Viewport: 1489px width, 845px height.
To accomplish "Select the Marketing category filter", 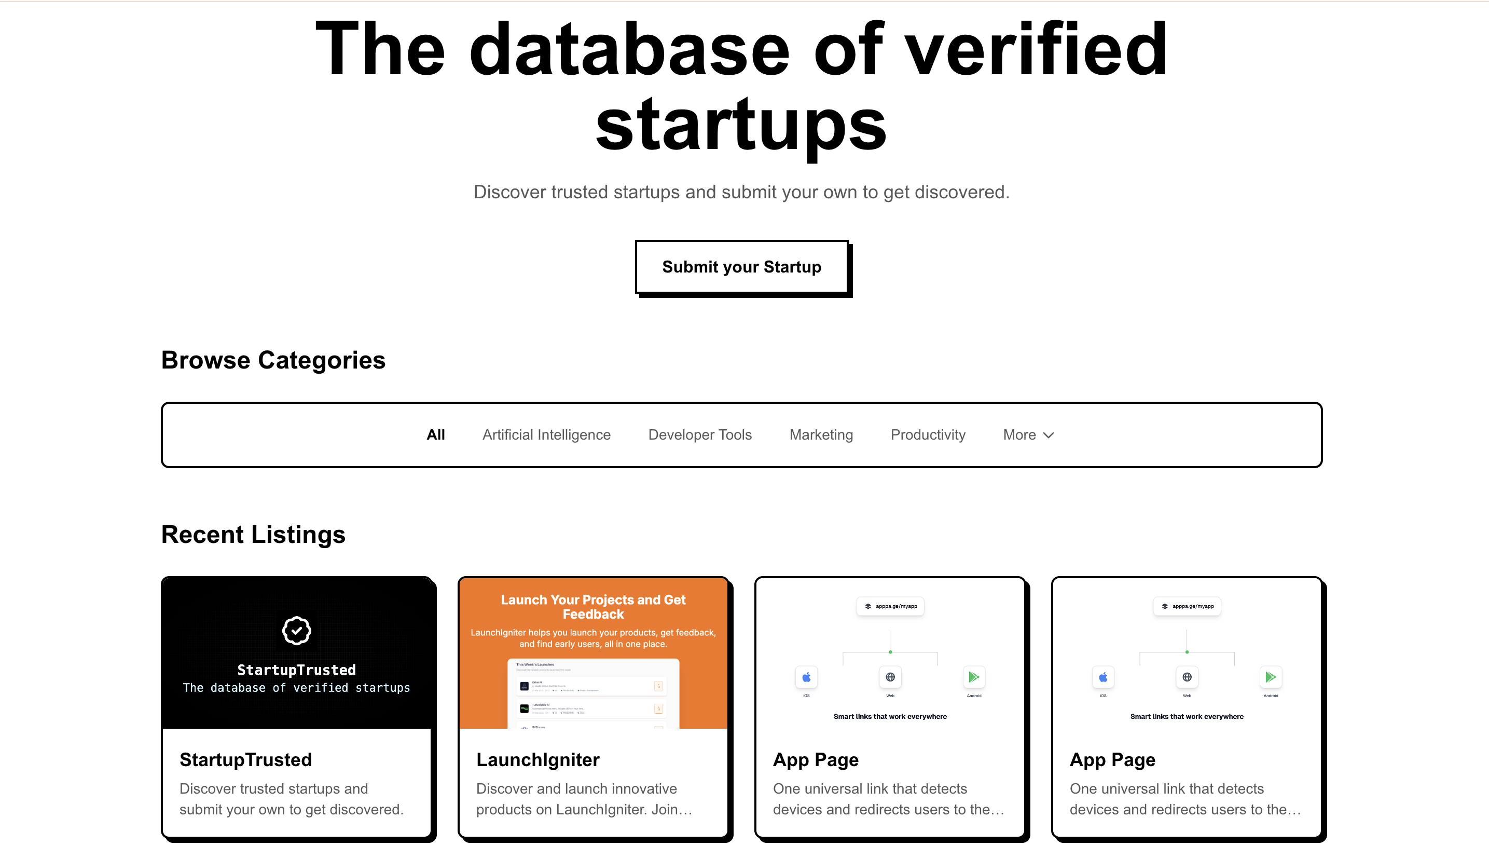I will (821, 434).
